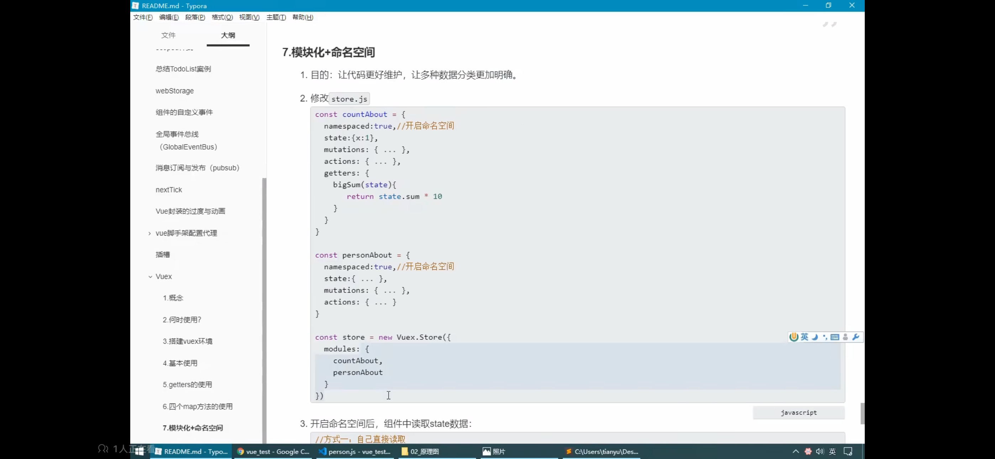Click the IME U logo icon
Screen dimensions: 995x459
tap(794, 337)
